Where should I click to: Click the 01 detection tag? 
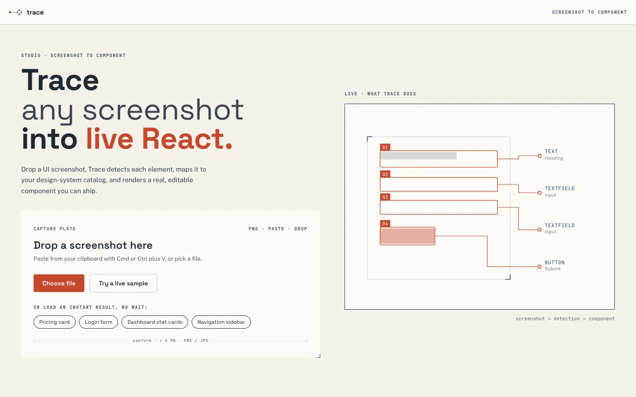pyautogui.click(x=385, y=147)
